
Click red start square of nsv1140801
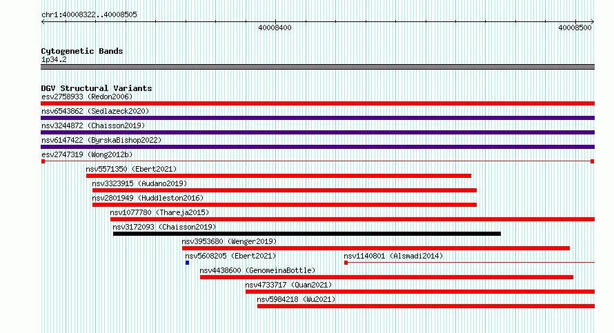(x=346, y=263)
